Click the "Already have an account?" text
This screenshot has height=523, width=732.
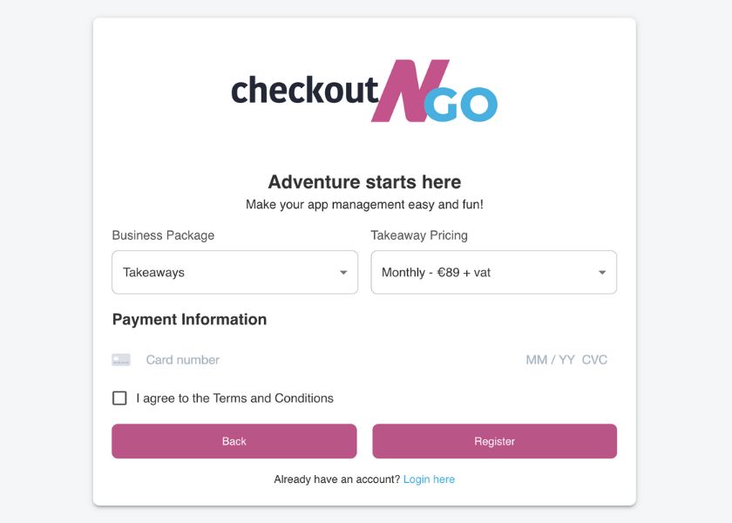[336, 479]
